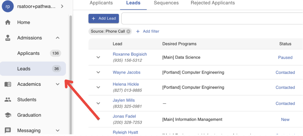Open Jonas Fadel lead profile
This screenshot has height=136, width=303.
point(124,116)
